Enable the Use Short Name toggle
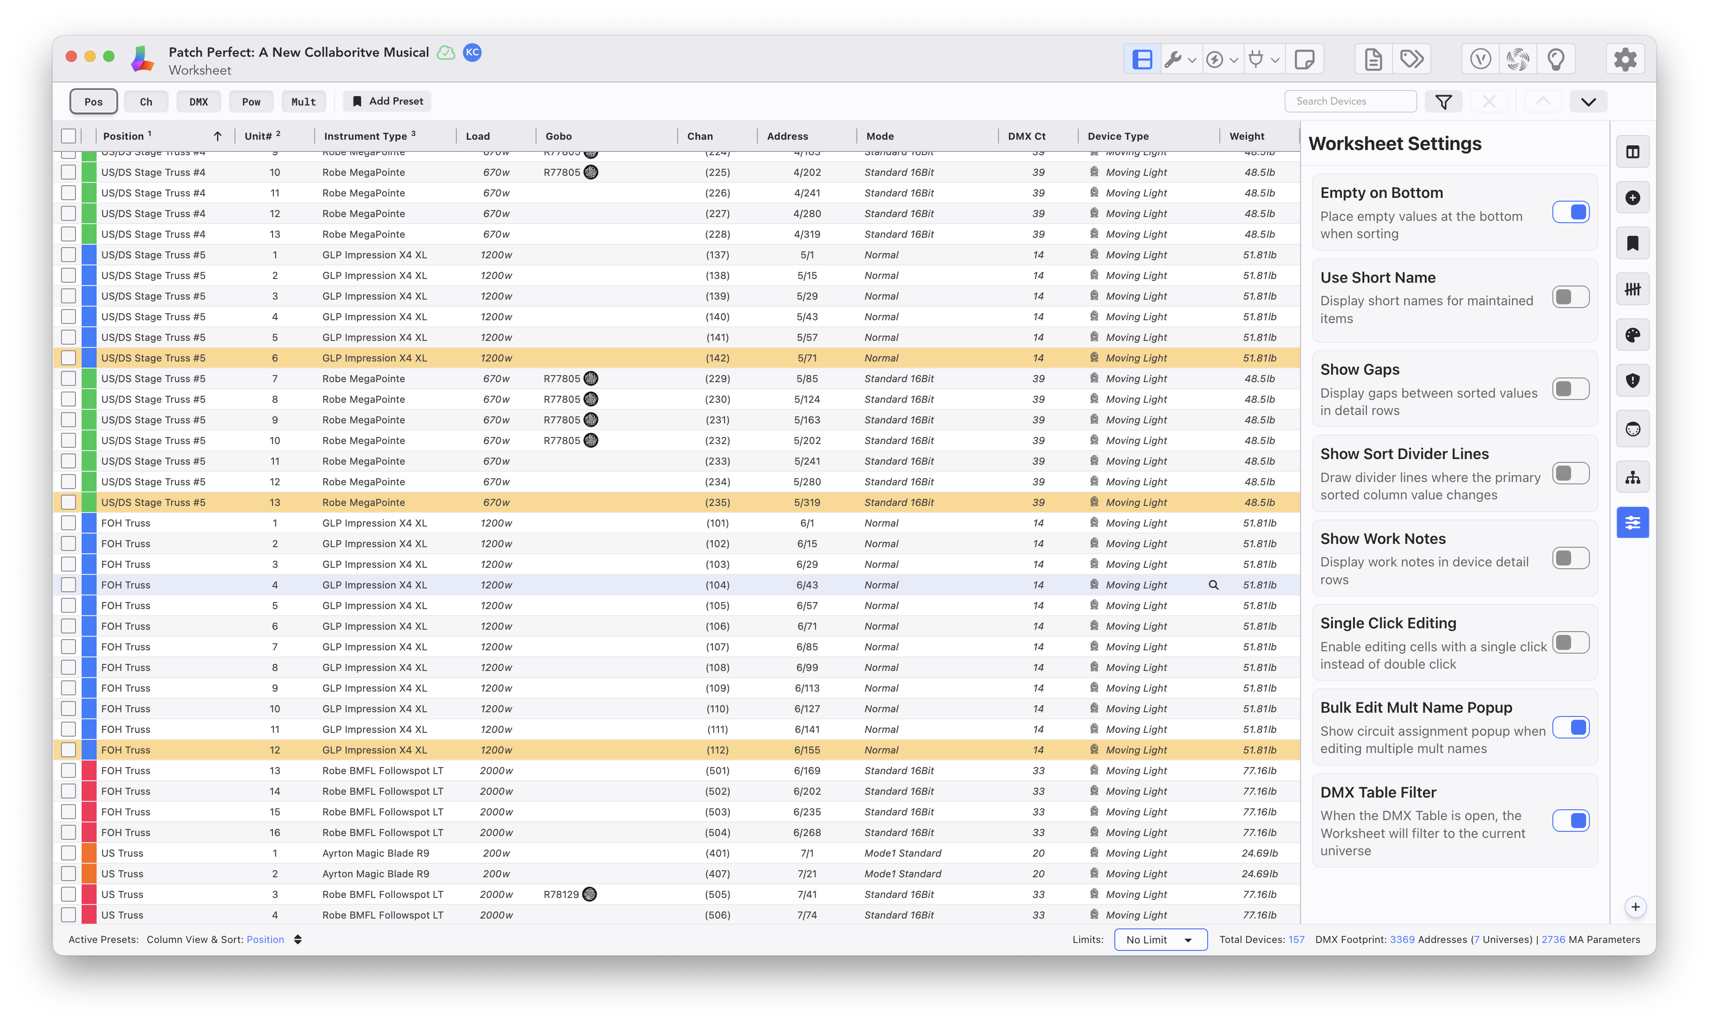The width and height of the screenshot is (1709, 1025). 1570,297
